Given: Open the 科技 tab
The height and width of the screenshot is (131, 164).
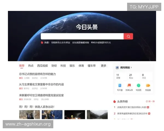Looking at the screenshot, I should point(63,66).
